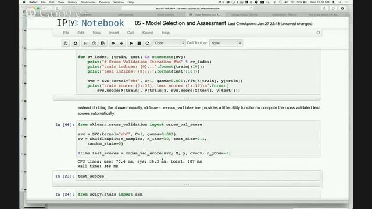Expand collapsed output below cross validation loop
The height and width of the screenshot is (209, 372).
187,98
